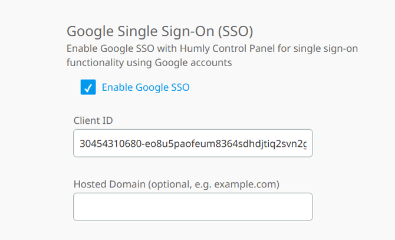Click the blue 'Enable Google SSO' label text
The width and height of the screenshot is (395, 240).
[146, 88]
